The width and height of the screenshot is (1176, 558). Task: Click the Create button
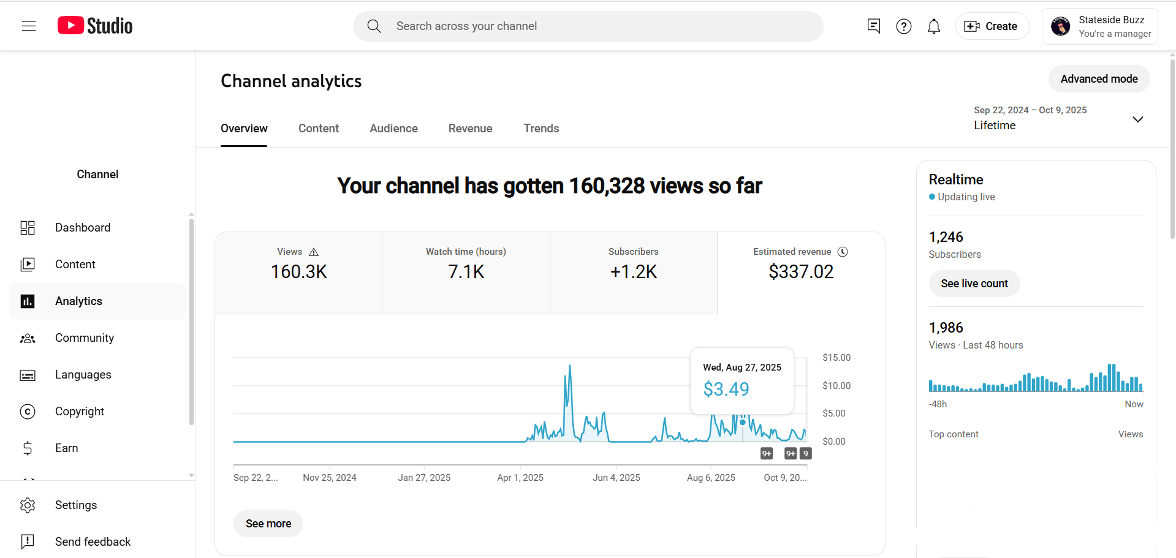(992, 26)
